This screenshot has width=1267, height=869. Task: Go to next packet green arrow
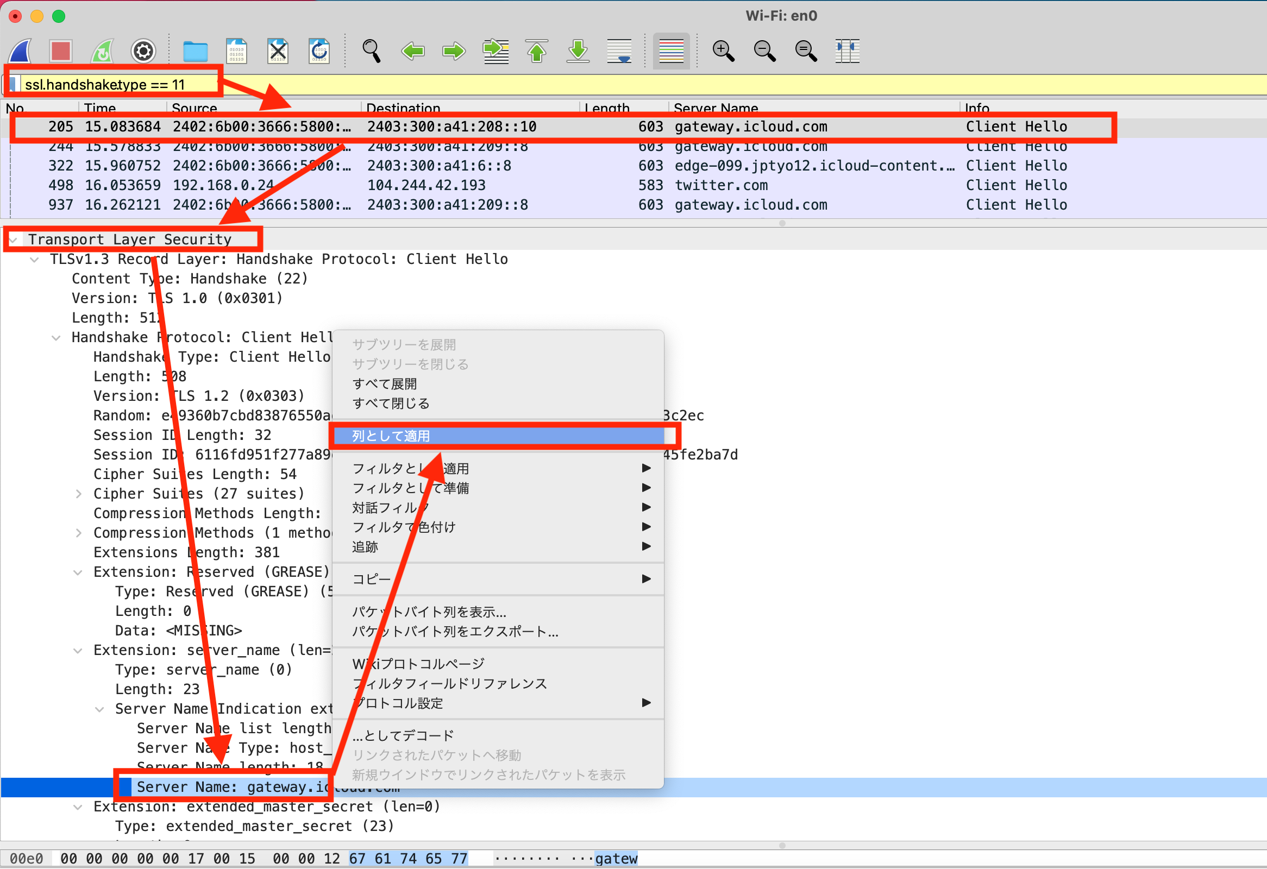454,51
